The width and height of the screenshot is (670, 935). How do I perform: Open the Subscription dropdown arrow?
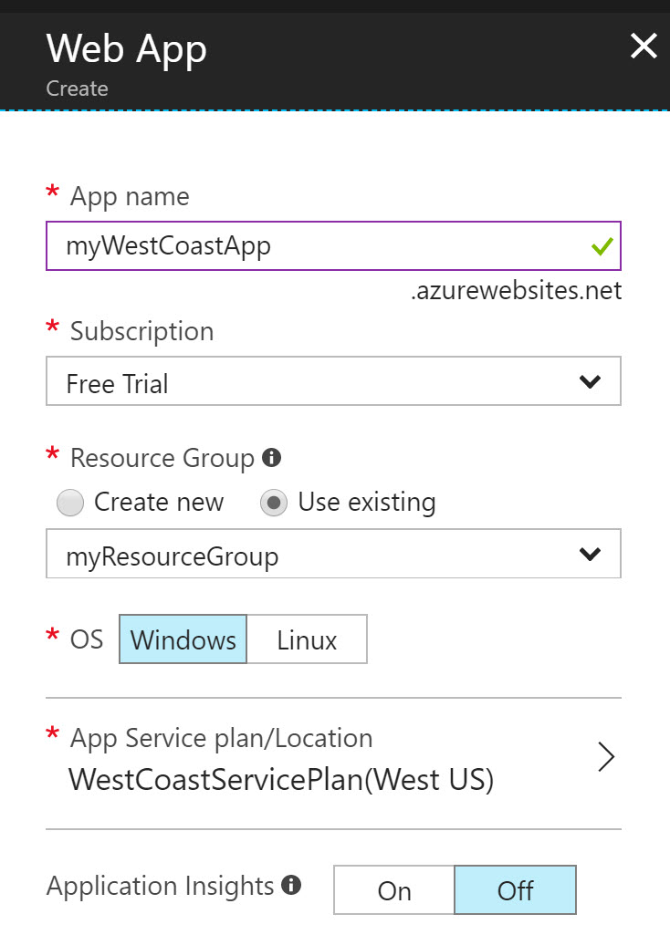pos(590,381)
